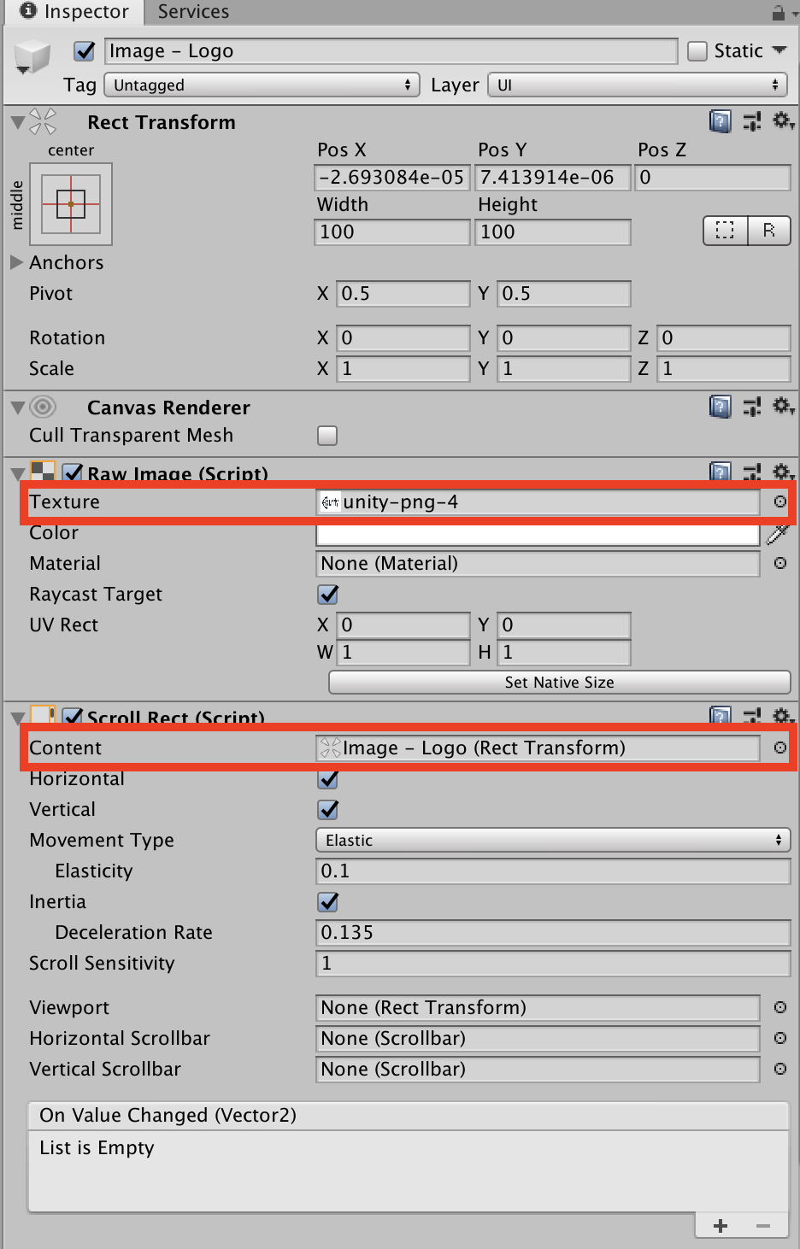This screenshot has height=1249, width=800.
Task: Enable Cull Transparent Mesh checkbox
Action: click(327, 436)
